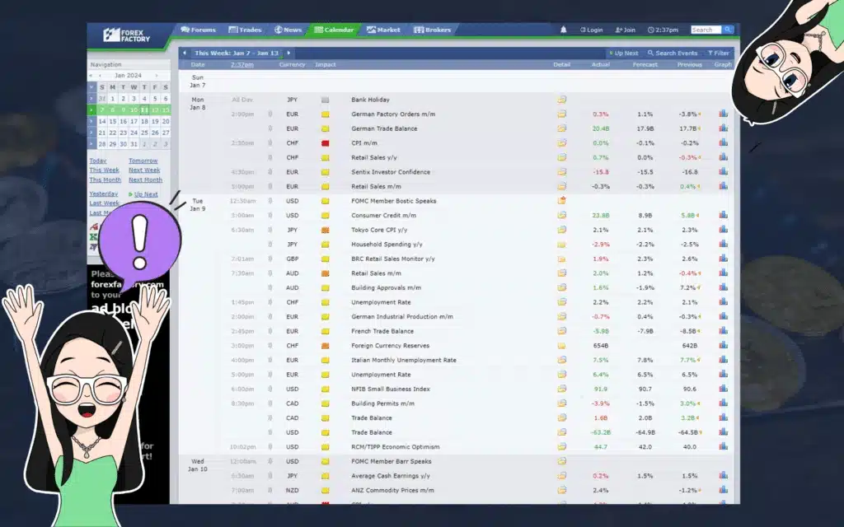
Task: Click the Forex Factory logo
Action: click(127, 35)
